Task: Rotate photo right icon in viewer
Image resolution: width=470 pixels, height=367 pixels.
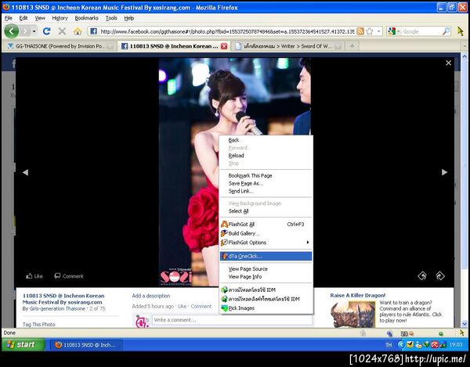Action: [439, 275]
